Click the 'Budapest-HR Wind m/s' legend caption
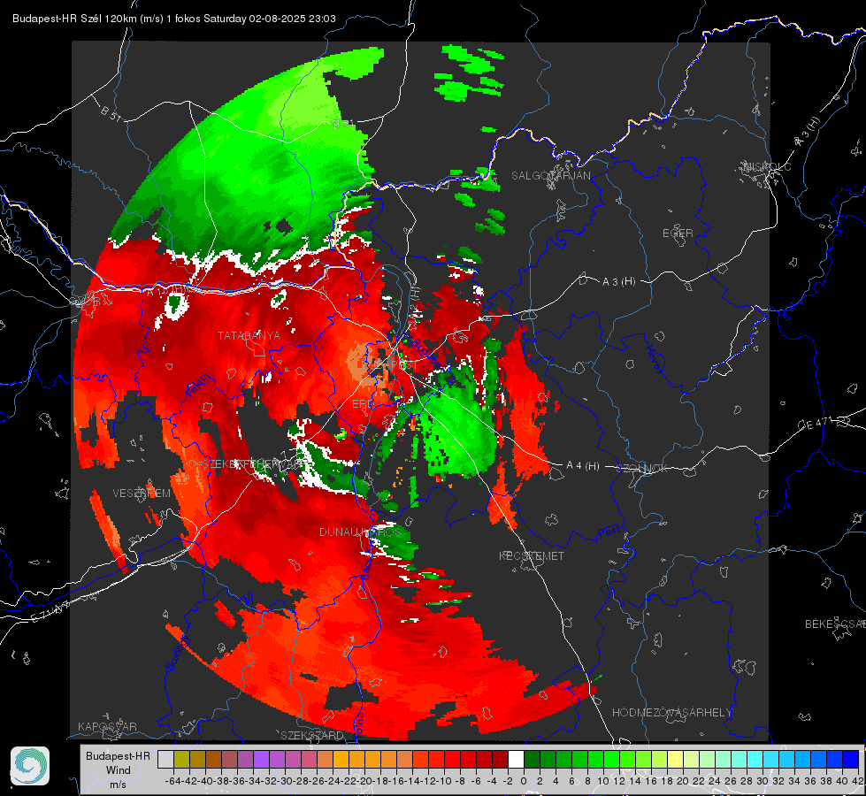 click(x=118, y=769)
